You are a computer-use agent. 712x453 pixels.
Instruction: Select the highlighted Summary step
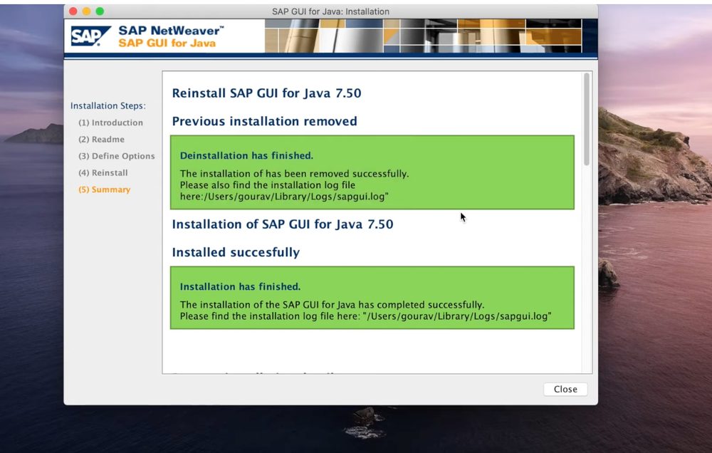[x=104, y=189]
